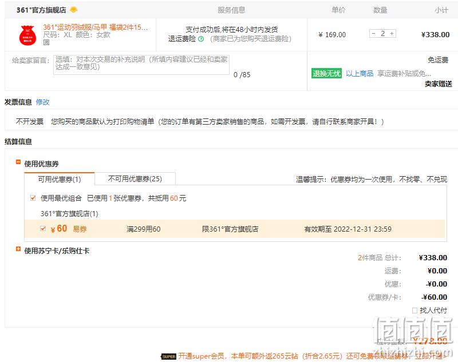Collapse the 使用优惠券 section

(x=18, y=162)
